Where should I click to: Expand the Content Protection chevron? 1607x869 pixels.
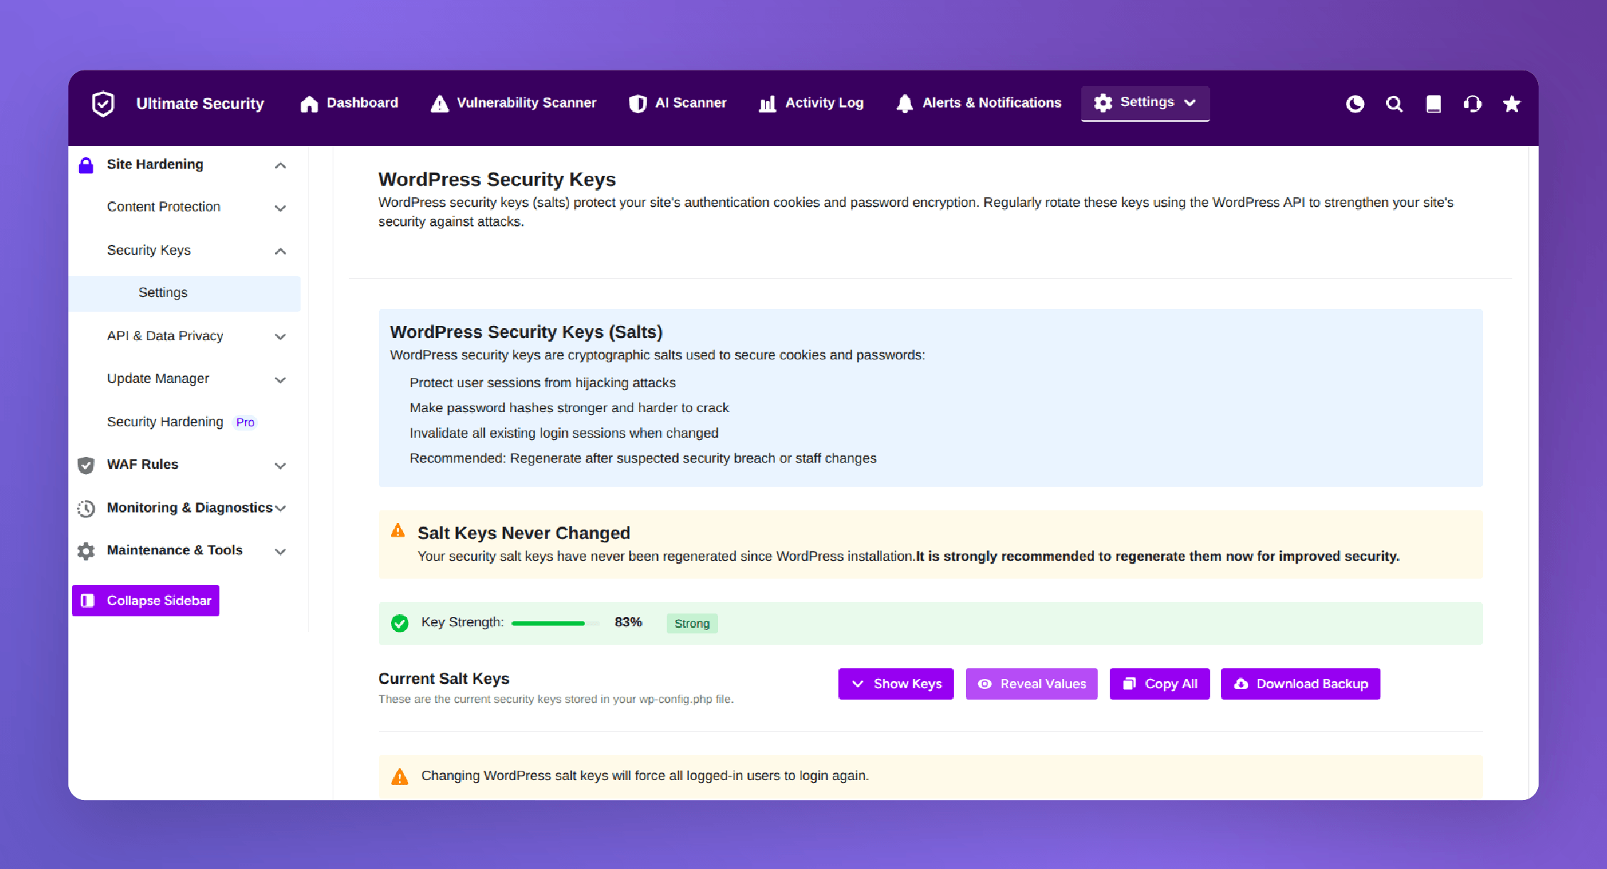281,209
